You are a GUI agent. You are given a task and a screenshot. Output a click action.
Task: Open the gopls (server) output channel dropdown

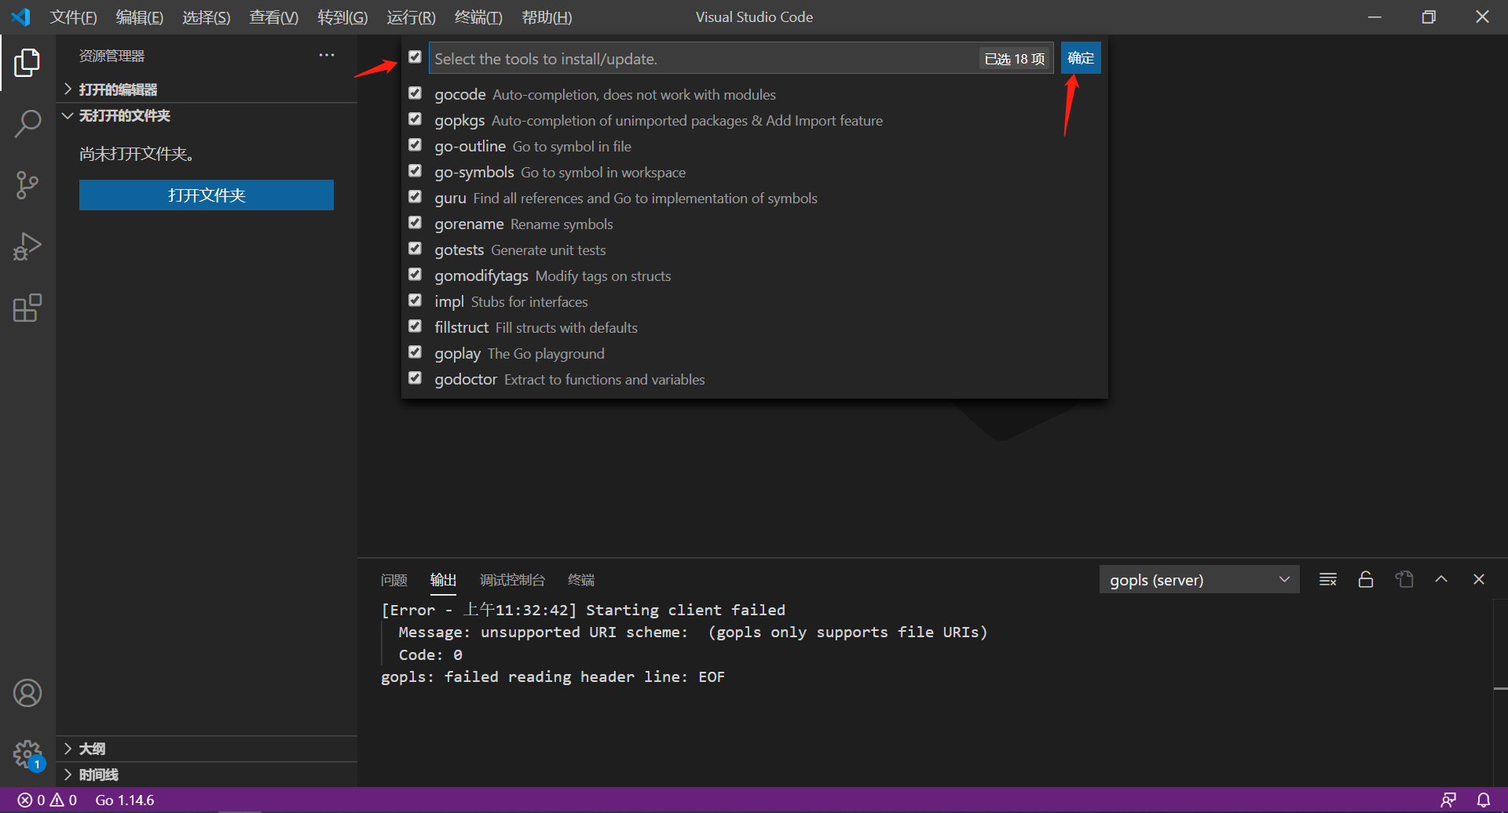pyautogui.click(x=1199, y=579)
